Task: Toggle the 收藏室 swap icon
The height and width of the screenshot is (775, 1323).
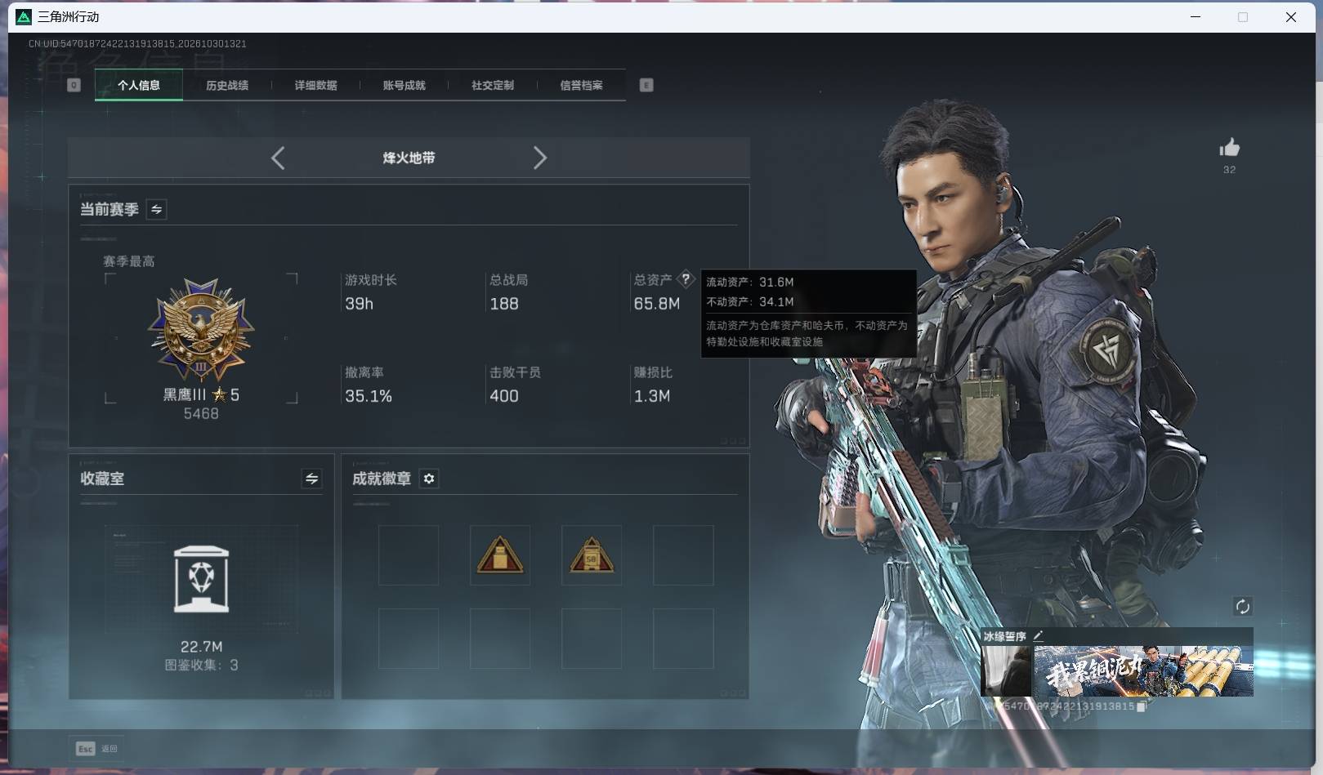Action: tap(311, 479)
